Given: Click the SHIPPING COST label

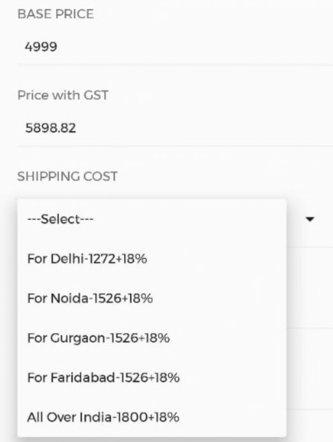Looking at the screenshot, I should click(68, 177).
